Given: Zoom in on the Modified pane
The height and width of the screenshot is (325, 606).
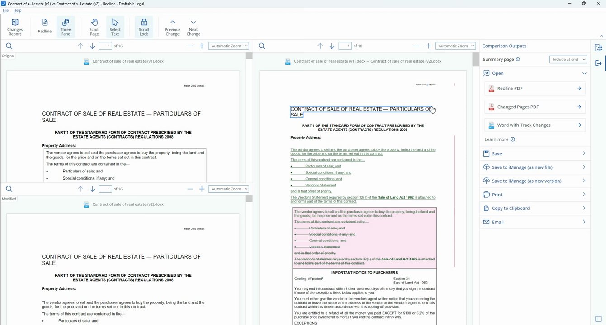Looking at the screenshot, I should point(202,189).
